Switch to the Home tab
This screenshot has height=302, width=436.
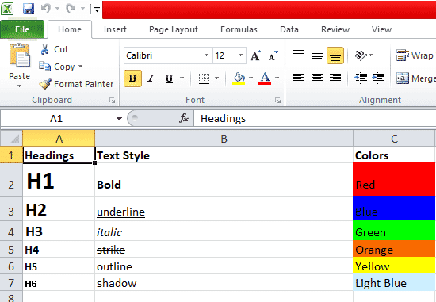coord(70,29)
